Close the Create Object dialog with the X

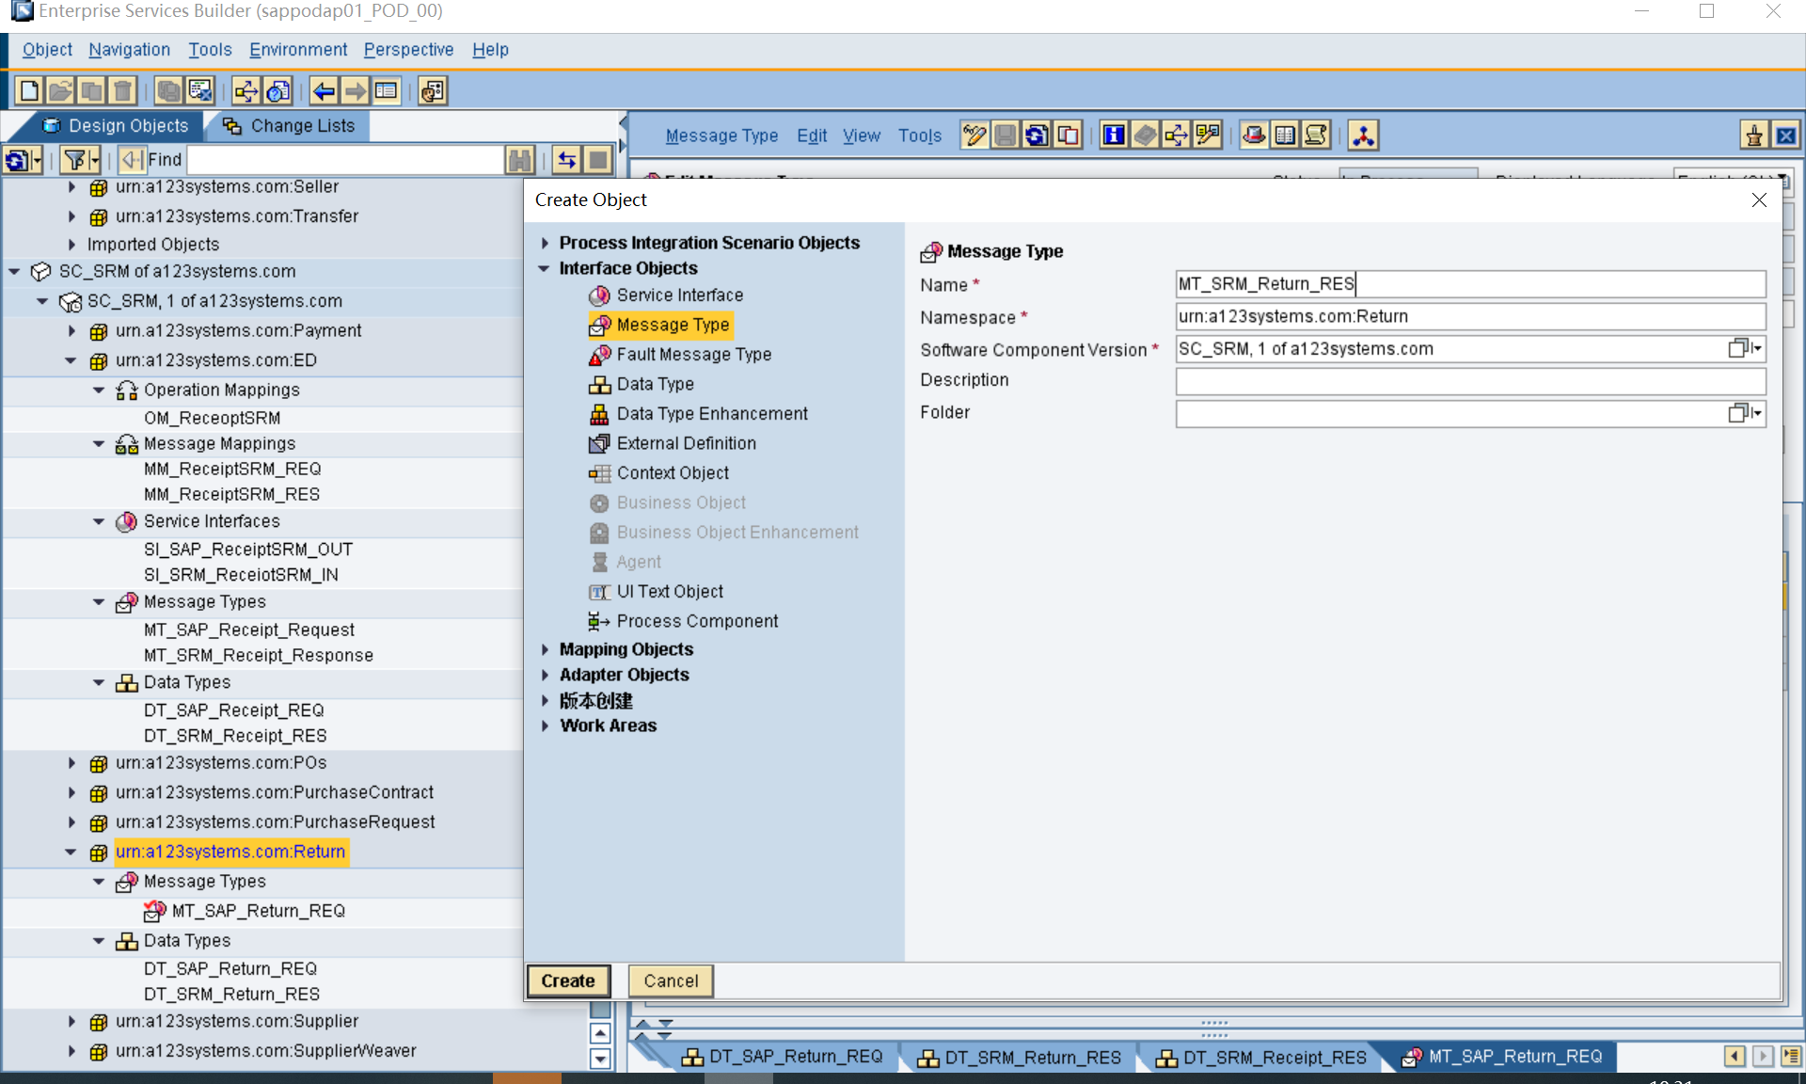[x=1759, y=199]
